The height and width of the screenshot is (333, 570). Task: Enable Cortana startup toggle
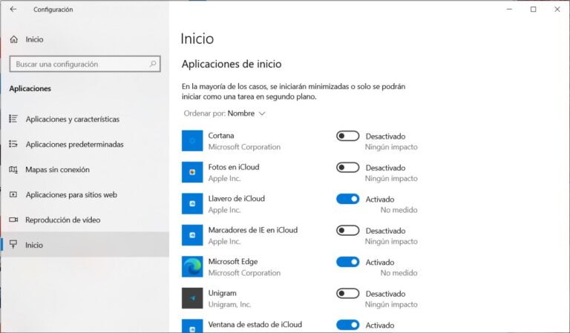tap(347, 136)
